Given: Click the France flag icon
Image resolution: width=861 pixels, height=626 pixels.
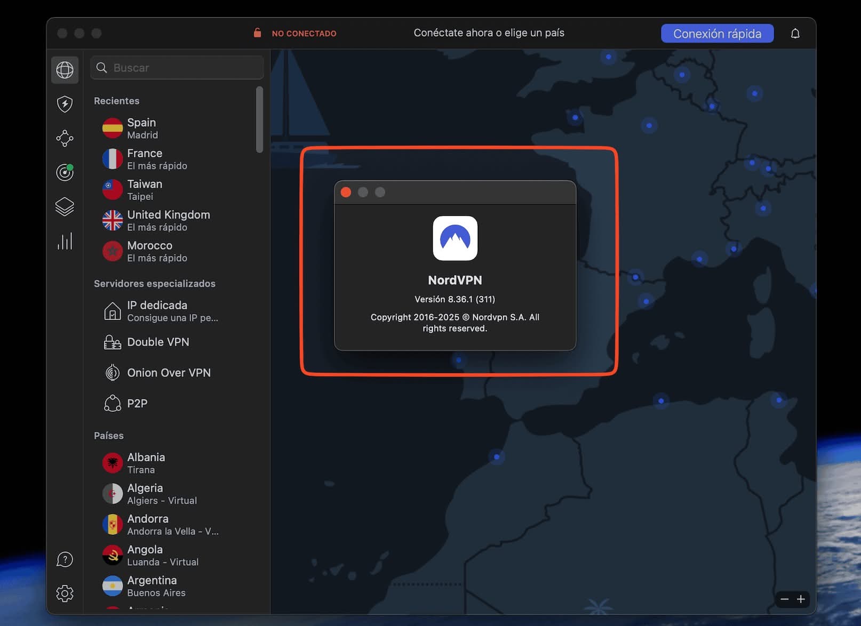Looking at the screenshot, I should tap(113, 159).
